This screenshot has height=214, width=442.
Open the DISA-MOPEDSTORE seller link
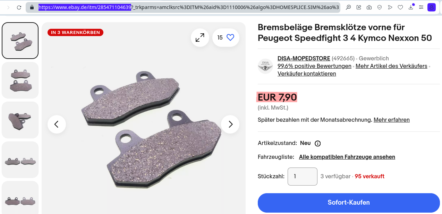(304, 58)
